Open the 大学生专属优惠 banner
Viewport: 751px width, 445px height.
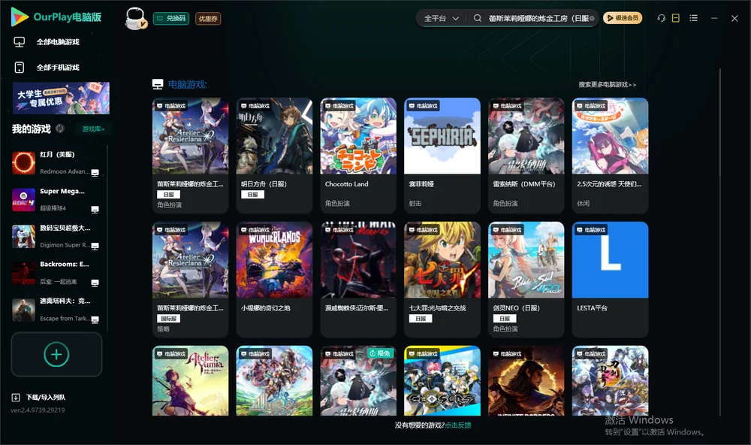61,98
